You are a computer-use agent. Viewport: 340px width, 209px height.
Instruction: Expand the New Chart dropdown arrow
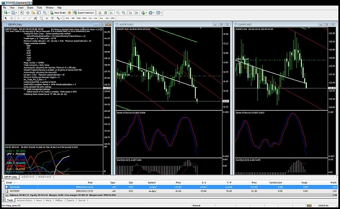pyautogui.click(x=9, y=13)
